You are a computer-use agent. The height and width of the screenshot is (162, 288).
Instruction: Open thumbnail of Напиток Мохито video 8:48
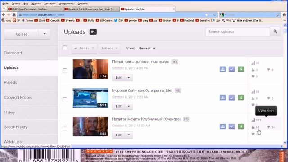click(90, 126)
